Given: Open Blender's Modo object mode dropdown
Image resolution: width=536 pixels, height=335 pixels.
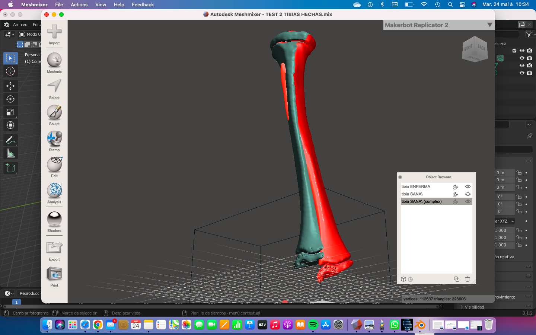Looking at the screenshot, I should pos(31,34).
